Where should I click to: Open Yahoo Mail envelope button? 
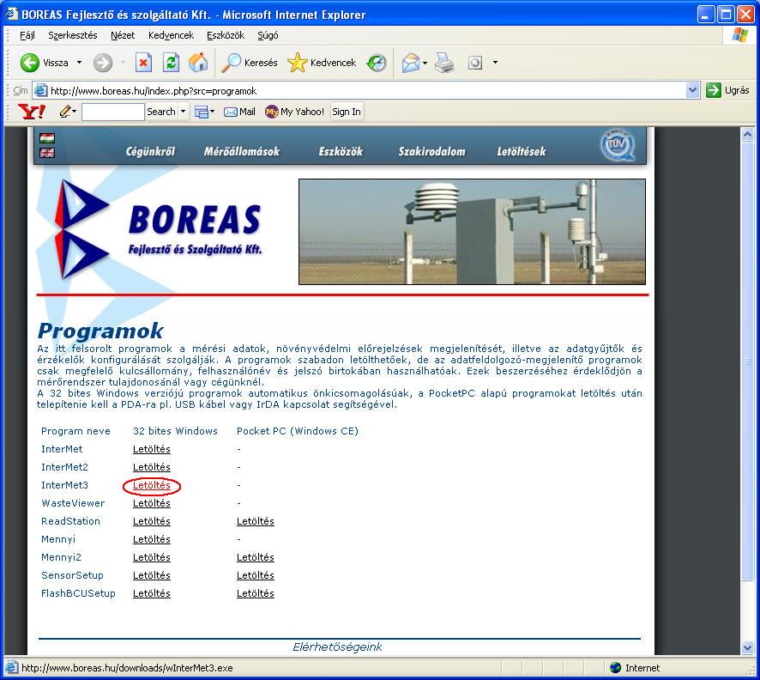pyautogui.click(x=239, y=112)
